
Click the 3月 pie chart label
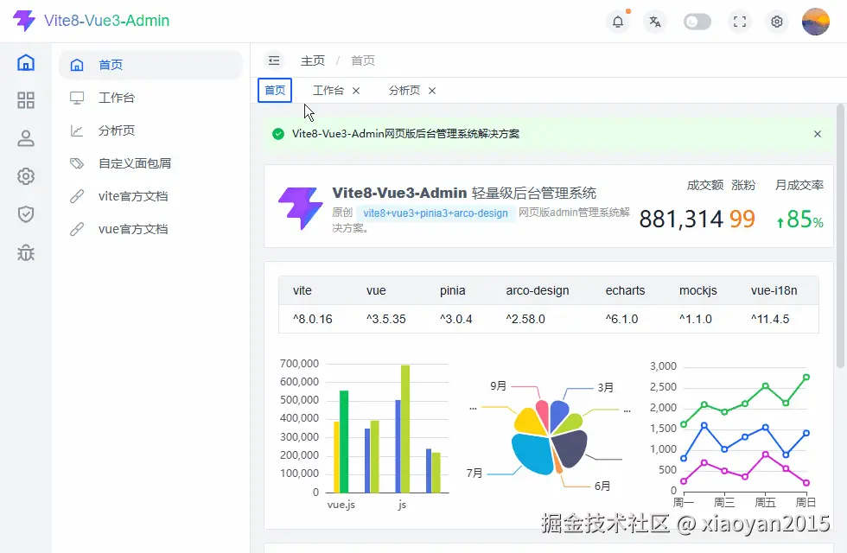pyautogui.click(x=606, y=388)
